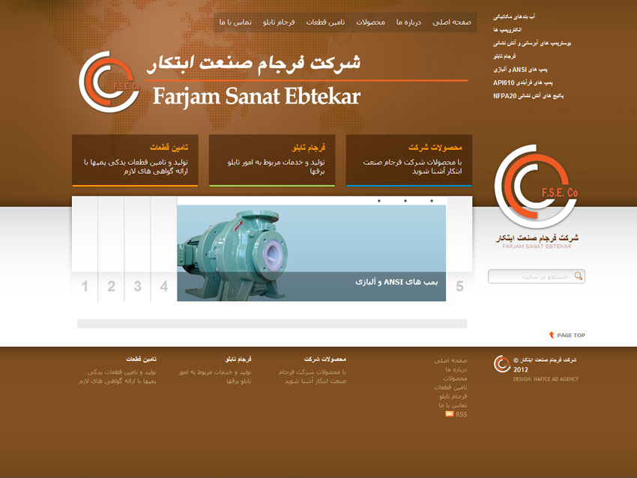637x478 pixels.
Task: Click the bold footer heading 'فرجام تابلو'
Action: [x=238, y=360]
